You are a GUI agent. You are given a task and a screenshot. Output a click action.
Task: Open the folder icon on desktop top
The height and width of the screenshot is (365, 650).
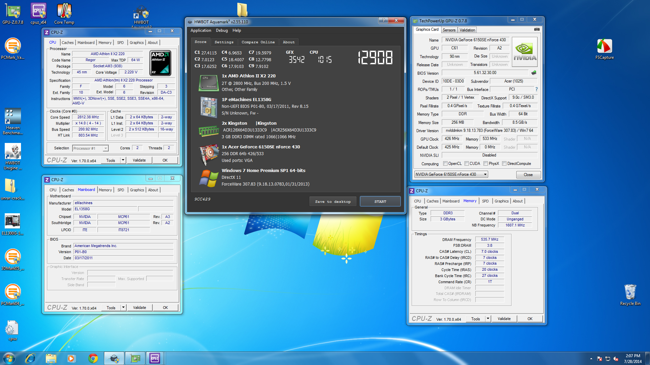242,9
